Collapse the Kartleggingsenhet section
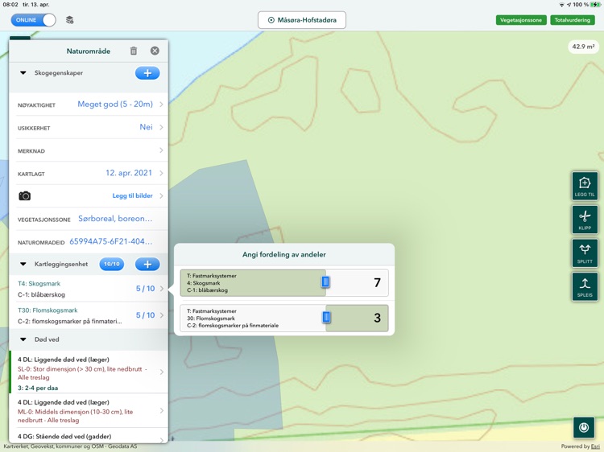 coord(23,264)
